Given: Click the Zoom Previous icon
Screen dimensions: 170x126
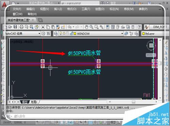Looking at the screenshot, I should (102, 27).
